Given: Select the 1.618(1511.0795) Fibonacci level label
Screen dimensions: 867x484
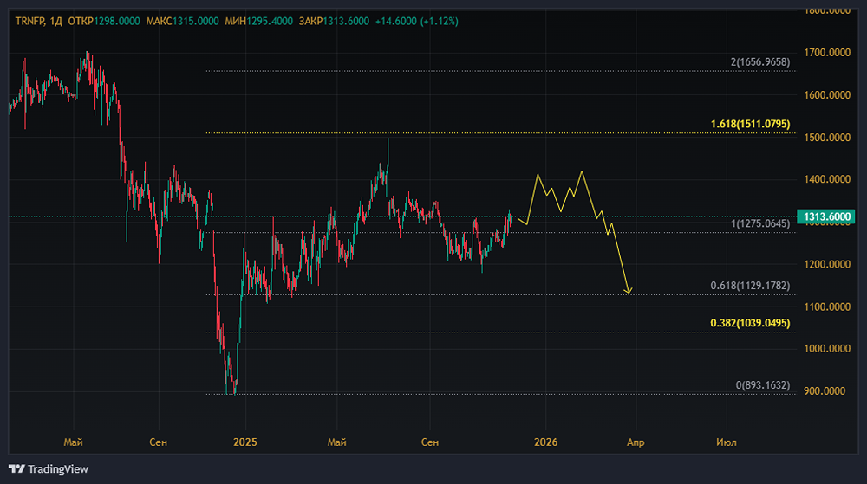Looking at the screenshot, I should point(750,124).
